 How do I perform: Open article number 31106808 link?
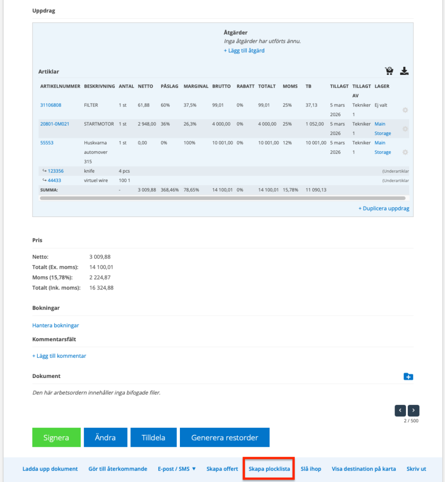51,105
